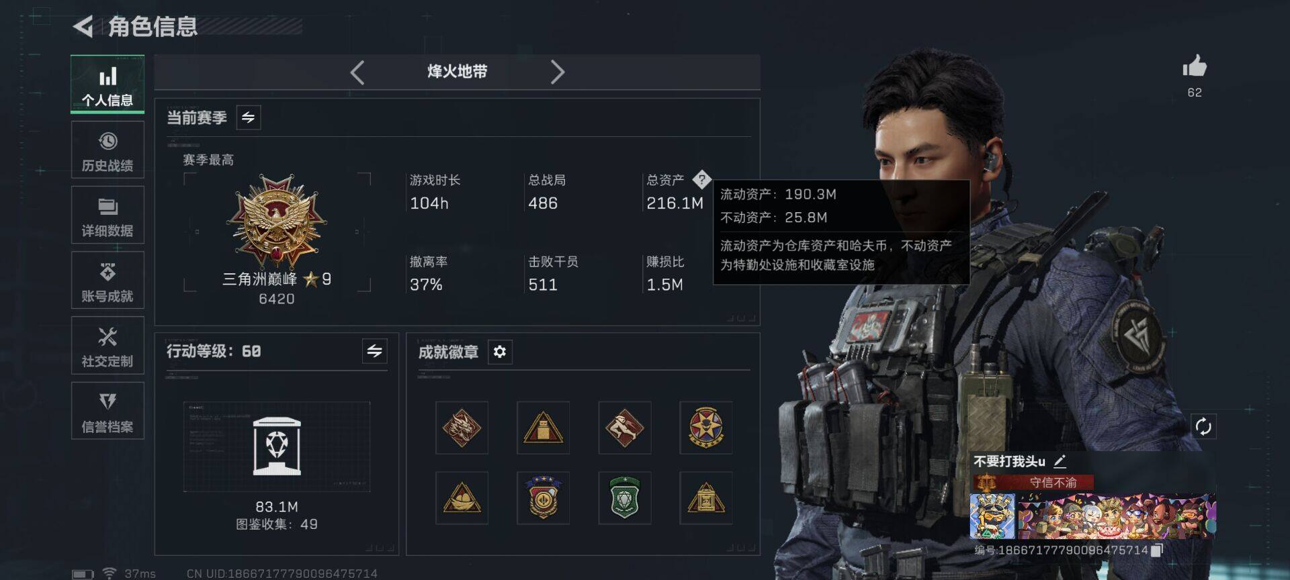Toggle the 行动等级 display switch
Screen dimensions: 1290x580
tap(375, 351)
